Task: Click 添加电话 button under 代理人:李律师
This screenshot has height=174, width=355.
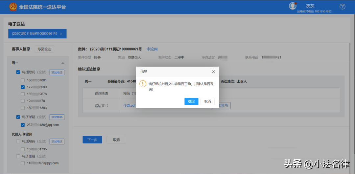Action: pyautogui.click(x=57, y=141)
